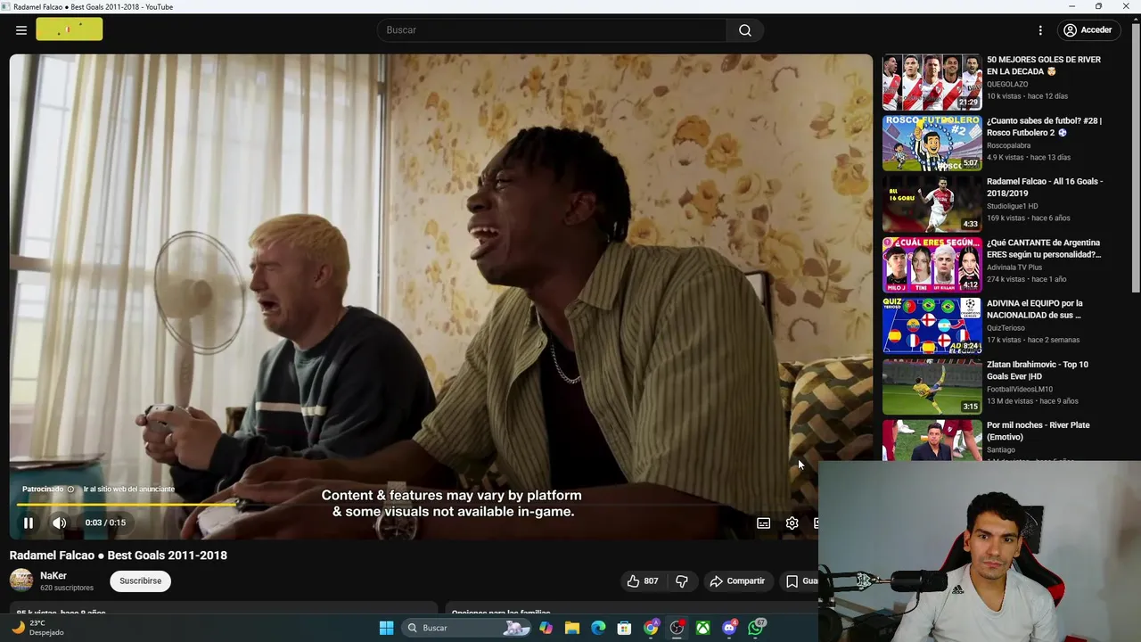Viewport: 1141px width, 642px height.
Task: Open WhatsApp from the taskbar
Action: click(x=757, y=629)
